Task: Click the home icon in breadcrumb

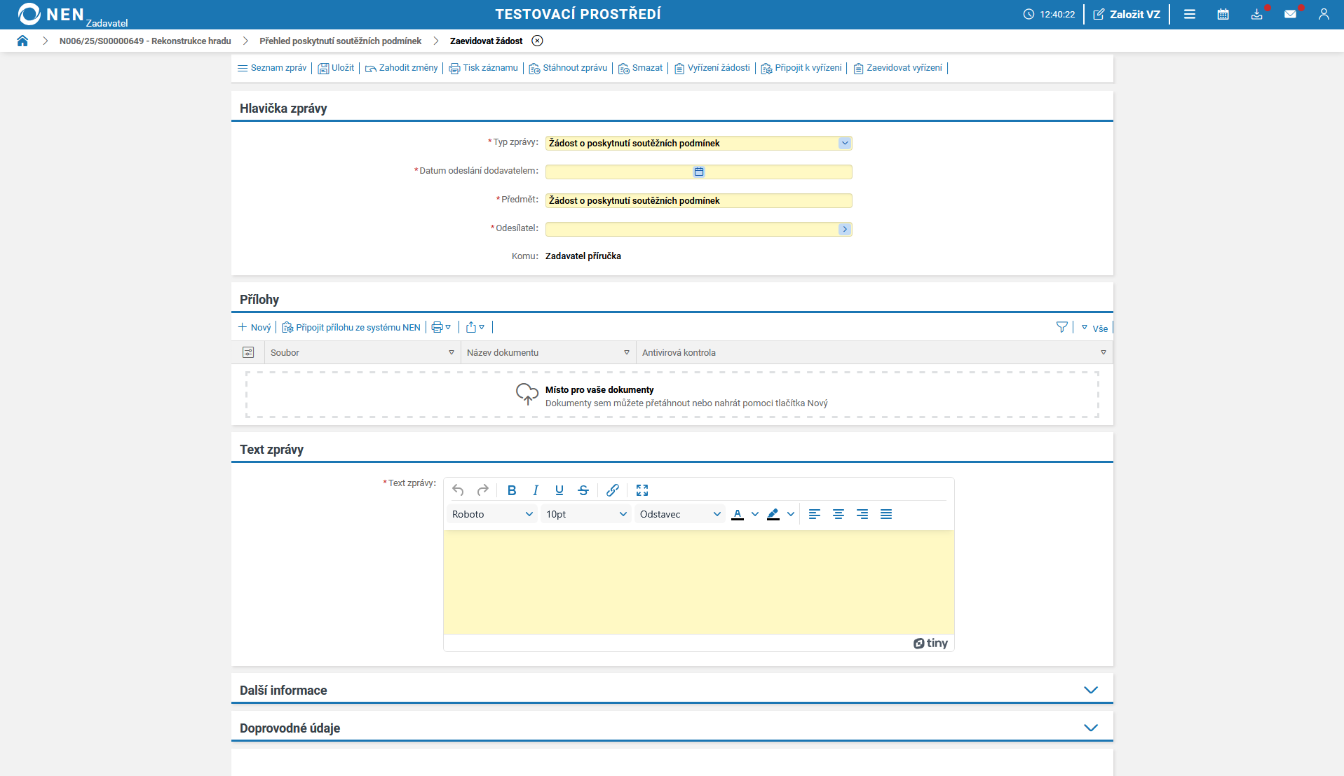Action: pyautogui.click(x=22, y=41)
